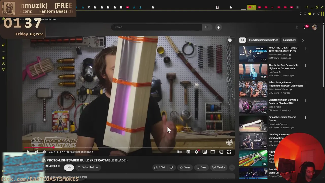Enter full screen mode
The width and height of the screenshot is (325, 183).
tap(229, 152)
